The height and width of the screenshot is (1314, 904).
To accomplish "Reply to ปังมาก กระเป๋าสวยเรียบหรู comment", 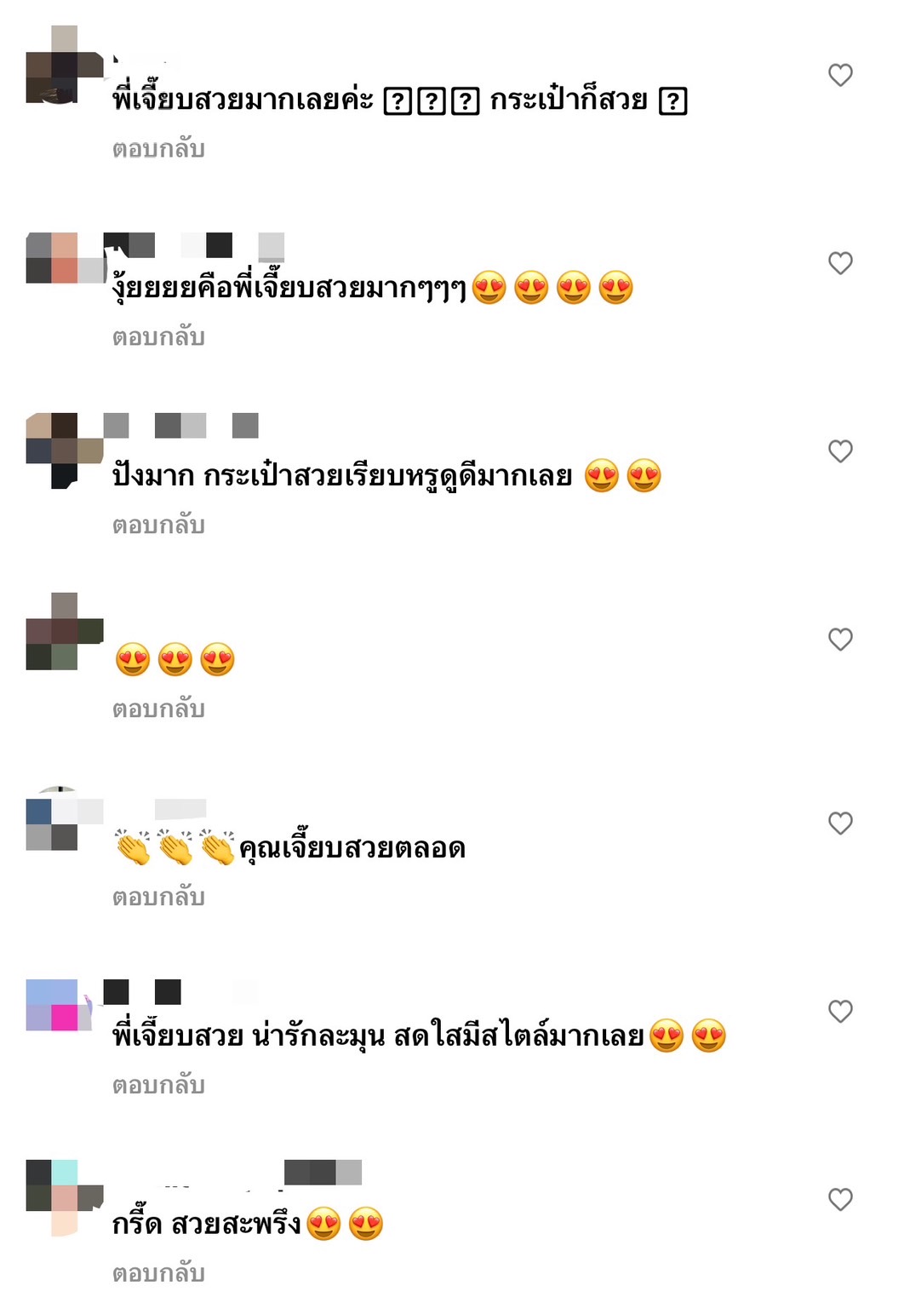I will click(x=158, y=525).
